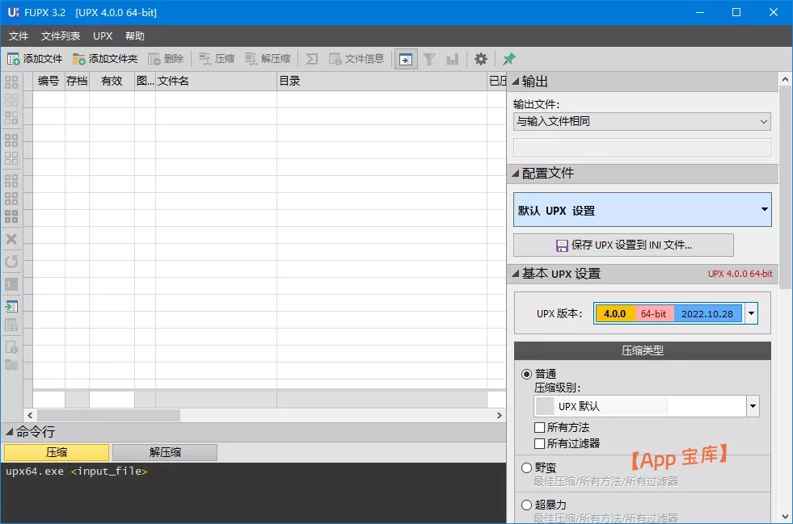The height and width of the screenshot is (524, 793).
Task: Click the bar chart statistics icon
Action: pyautogui.click(x=453, y=59)
